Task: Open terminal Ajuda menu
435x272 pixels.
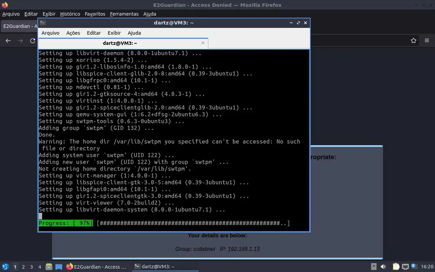Action: coord(134,33)
